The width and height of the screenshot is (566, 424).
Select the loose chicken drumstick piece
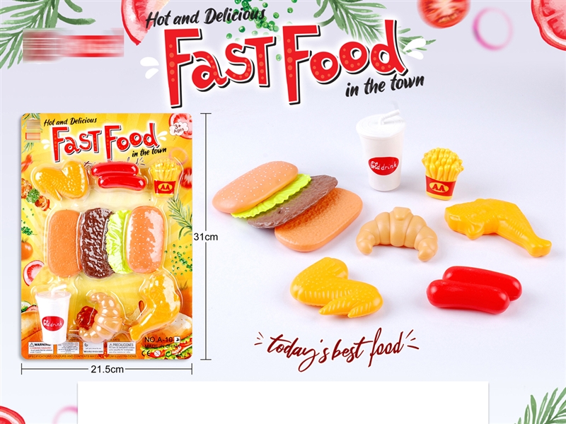coord(497,226)
